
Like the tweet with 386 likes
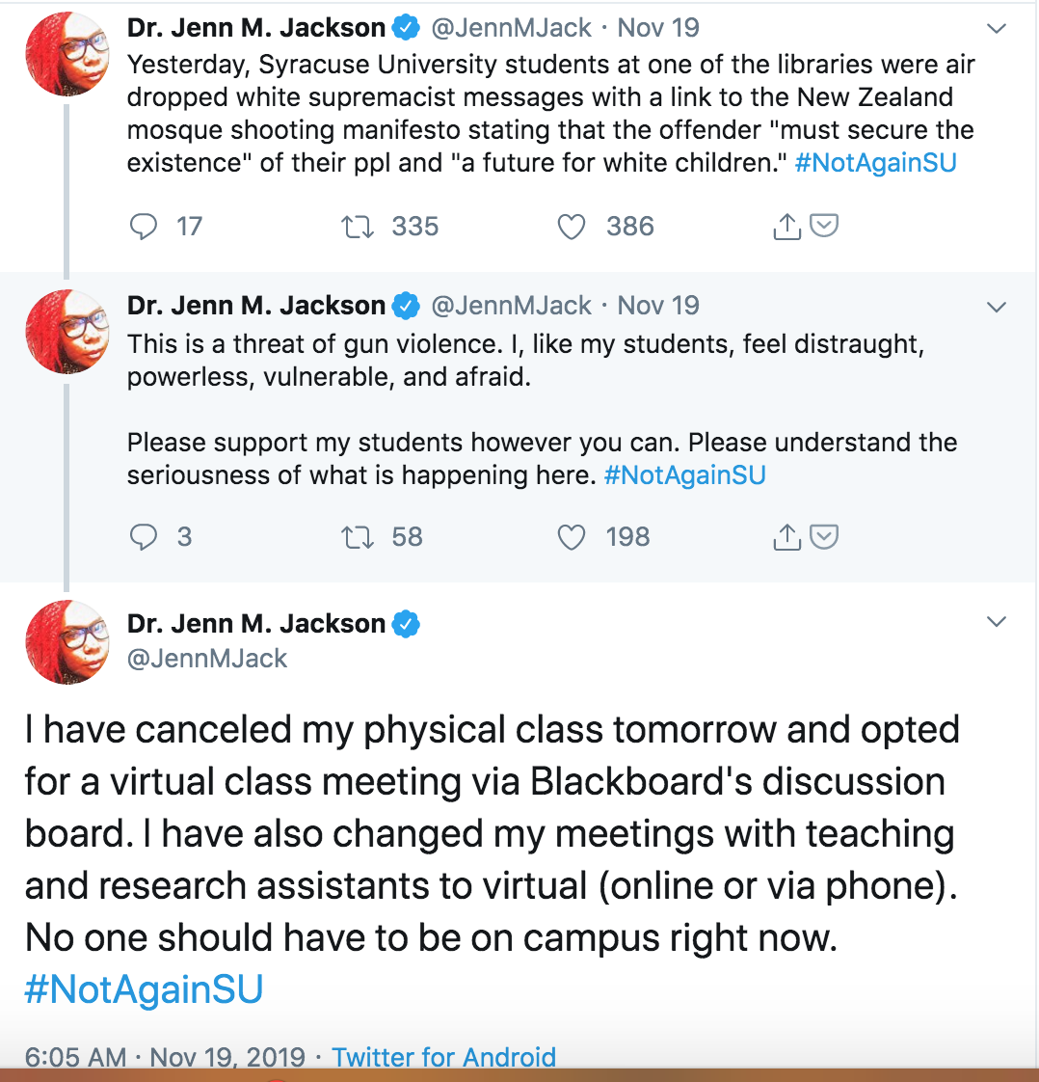(x=571, y=227)
